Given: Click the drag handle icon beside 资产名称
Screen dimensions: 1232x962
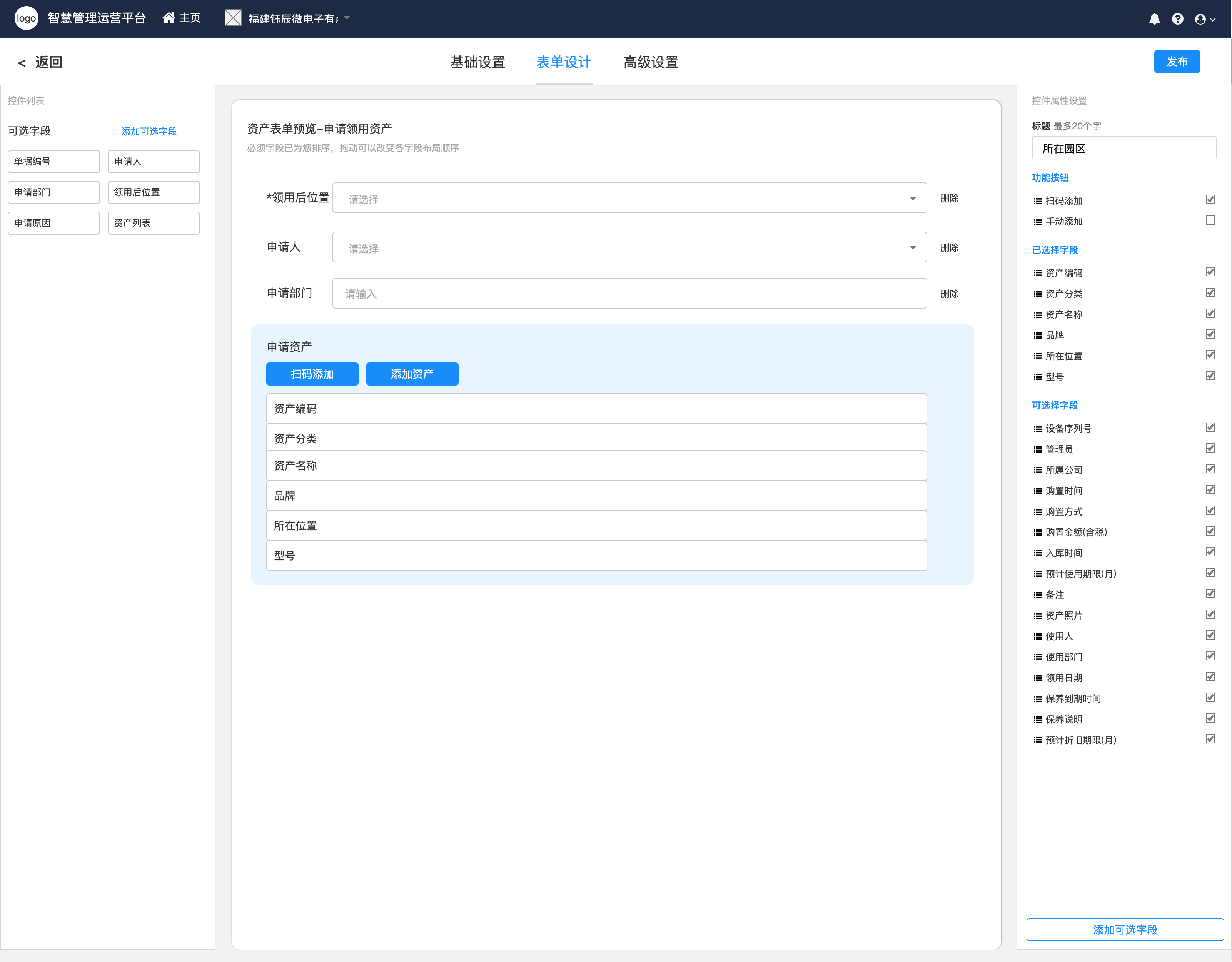Looking at the screenshot, I should point(1037,315).
